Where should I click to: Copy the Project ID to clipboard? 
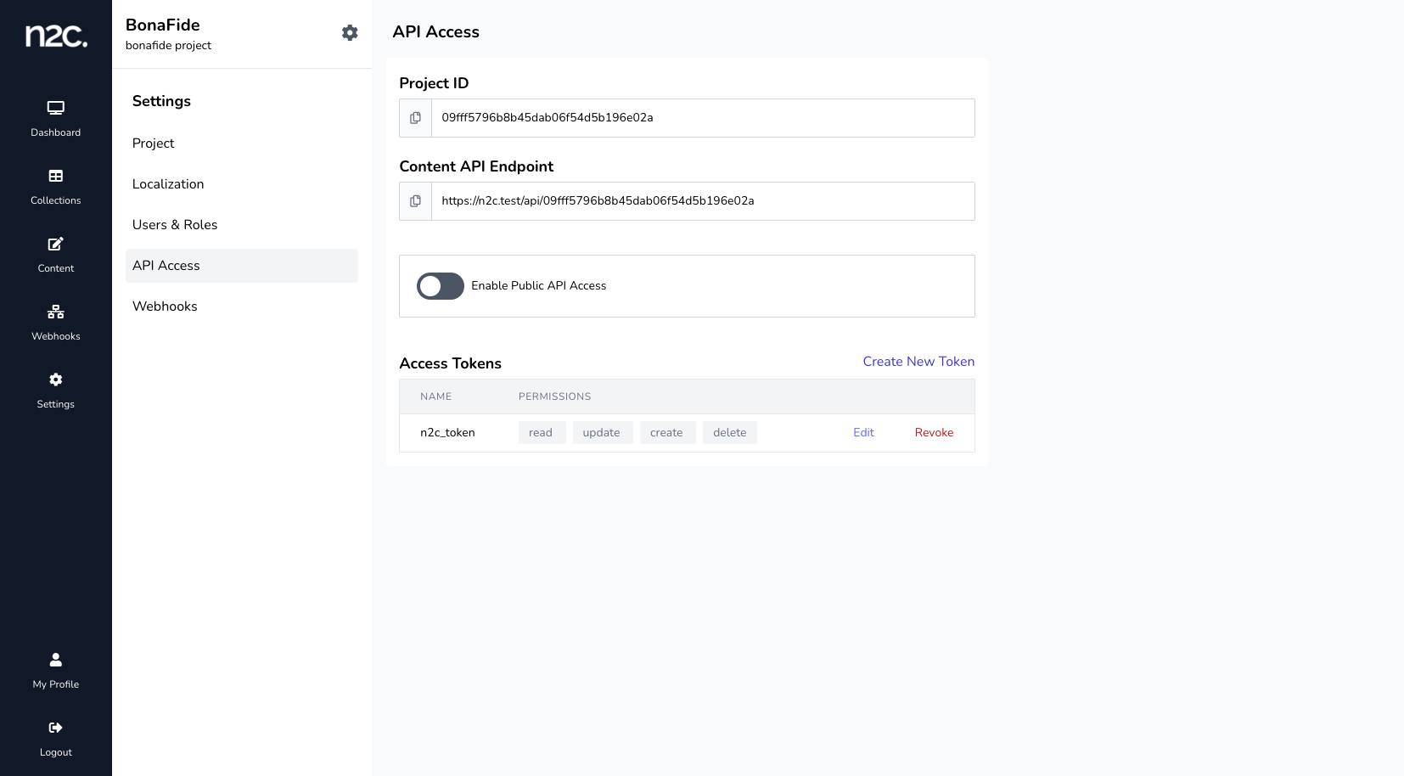(x=416, y=118)
